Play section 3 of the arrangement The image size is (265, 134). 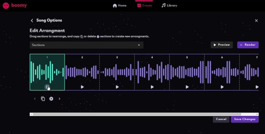[117, 87]
